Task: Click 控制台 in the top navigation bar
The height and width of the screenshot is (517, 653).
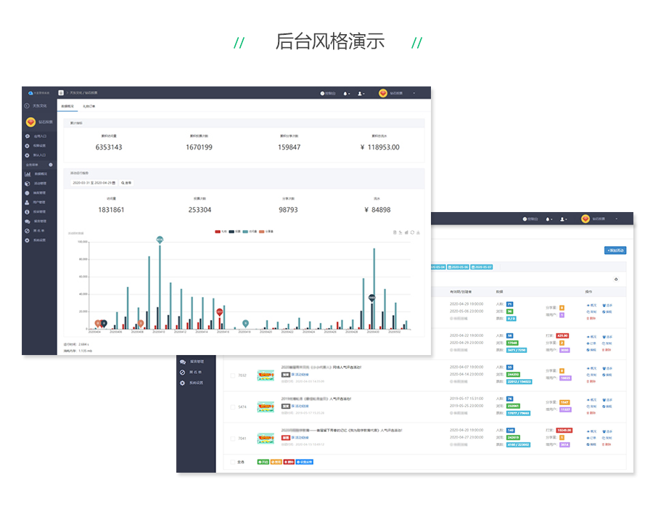Action: [325, 94]
